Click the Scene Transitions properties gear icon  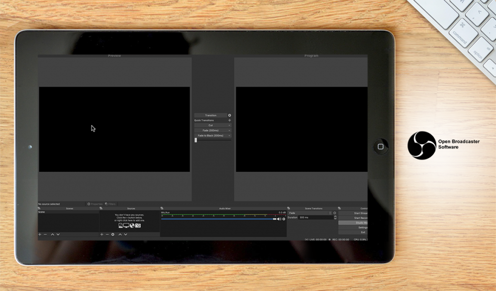335,213
